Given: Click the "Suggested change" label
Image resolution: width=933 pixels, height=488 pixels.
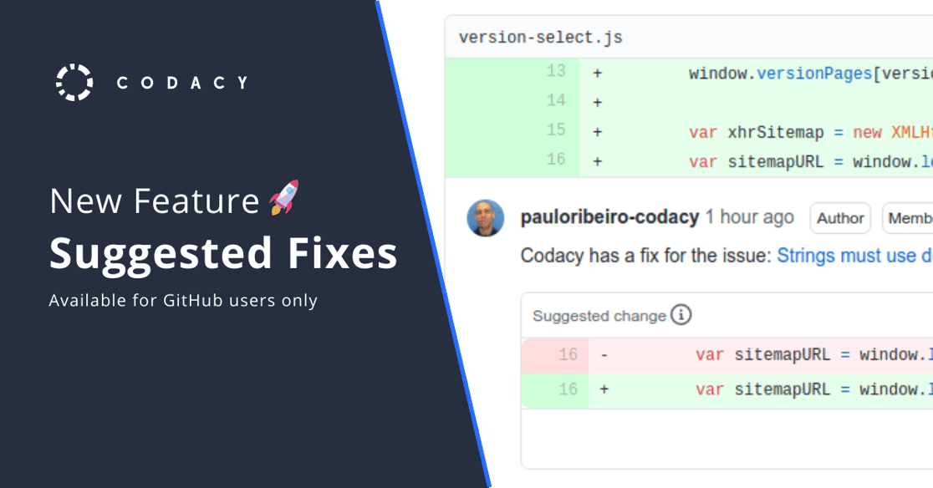Looking at the screenshot, I should tap(599, 316).
